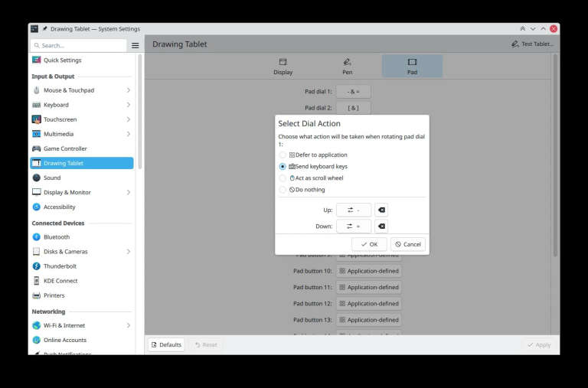Clear the Up key shortcut
Viewport: 588px width, 388px height.
coord(381,210)
